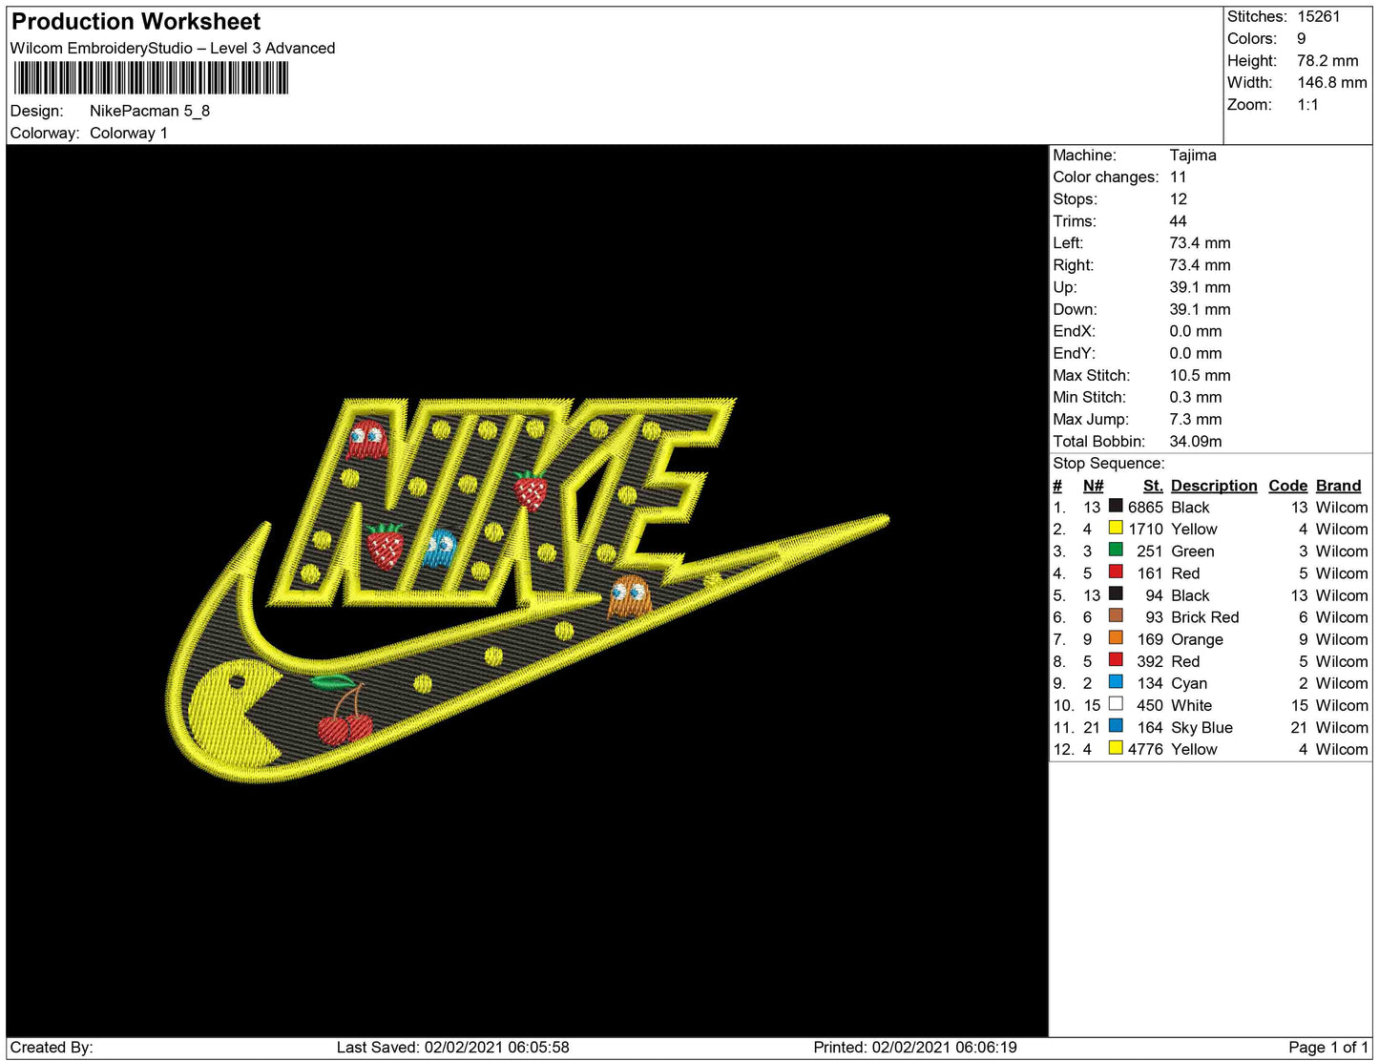Click the Cyan description in stop 9
Screen dimensions: 1379x1061
point(1189,683)
